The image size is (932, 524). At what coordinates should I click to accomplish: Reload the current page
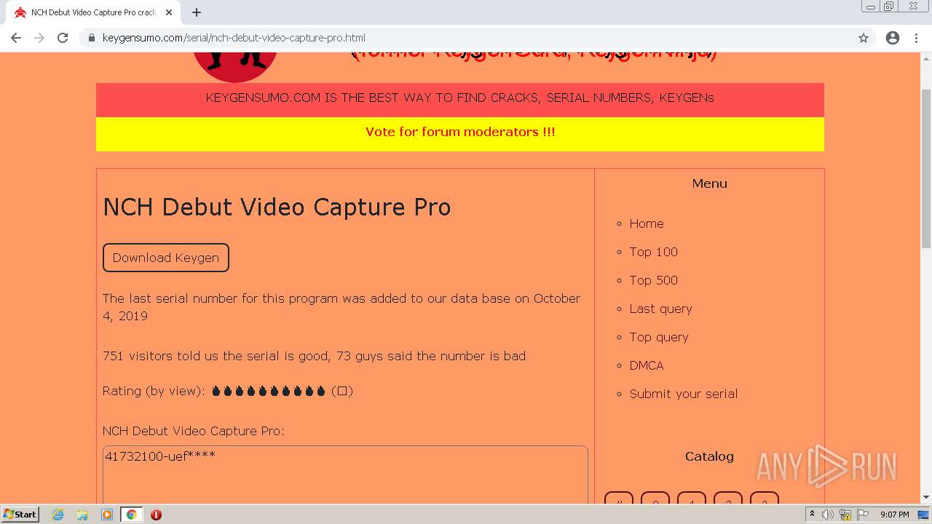point(63,38)
